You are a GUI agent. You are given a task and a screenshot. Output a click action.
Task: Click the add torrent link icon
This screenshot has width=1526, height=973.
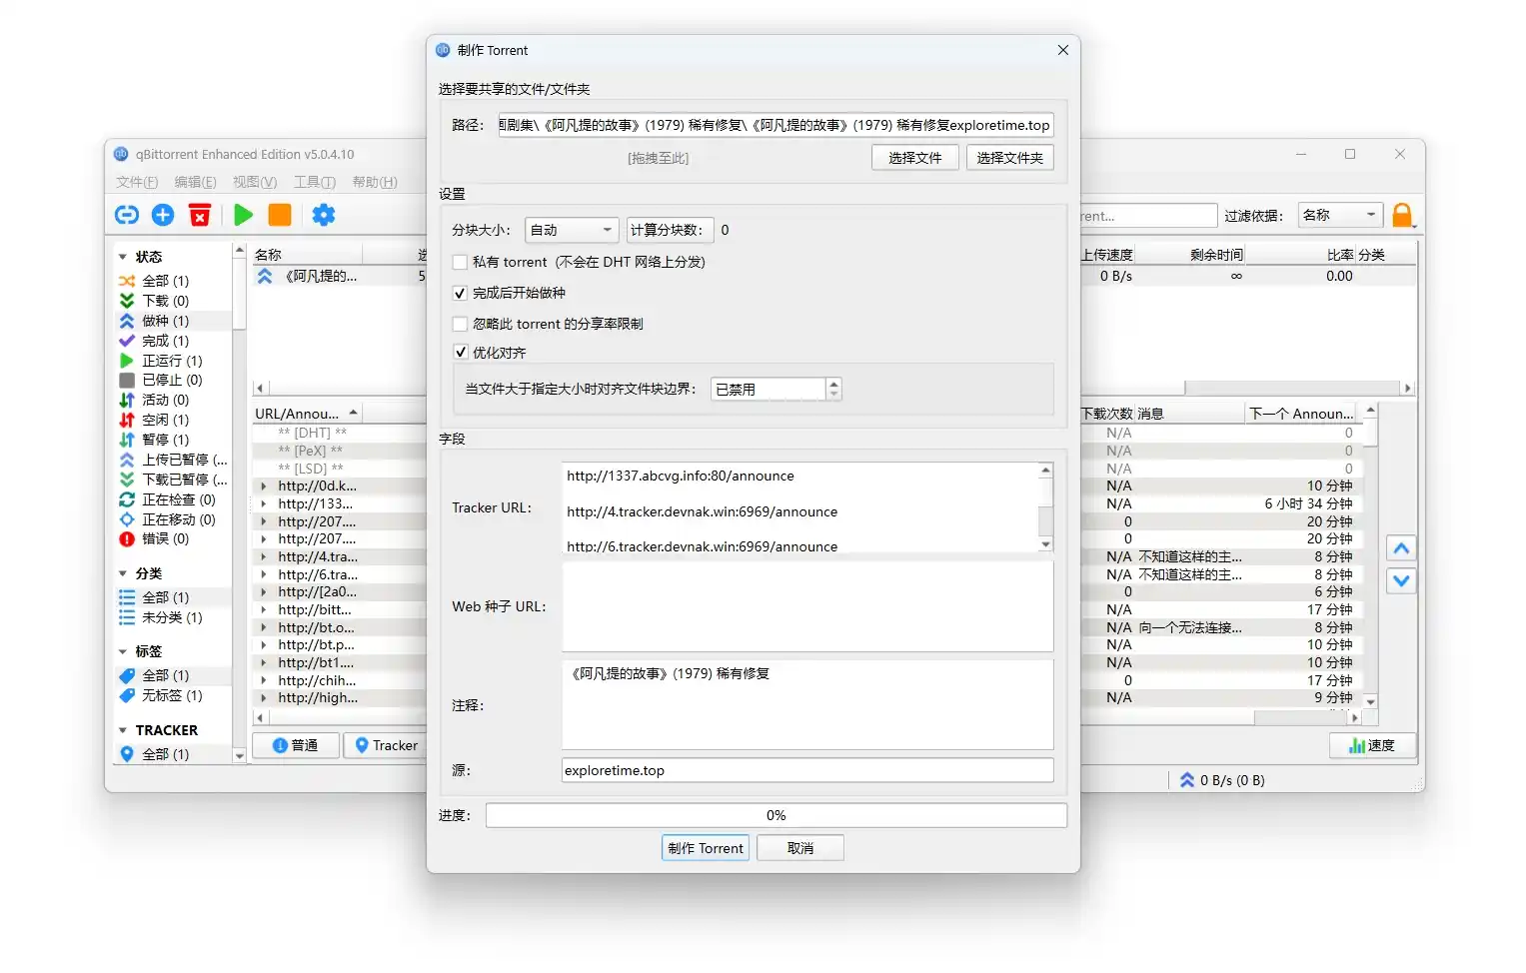point(127,215)
